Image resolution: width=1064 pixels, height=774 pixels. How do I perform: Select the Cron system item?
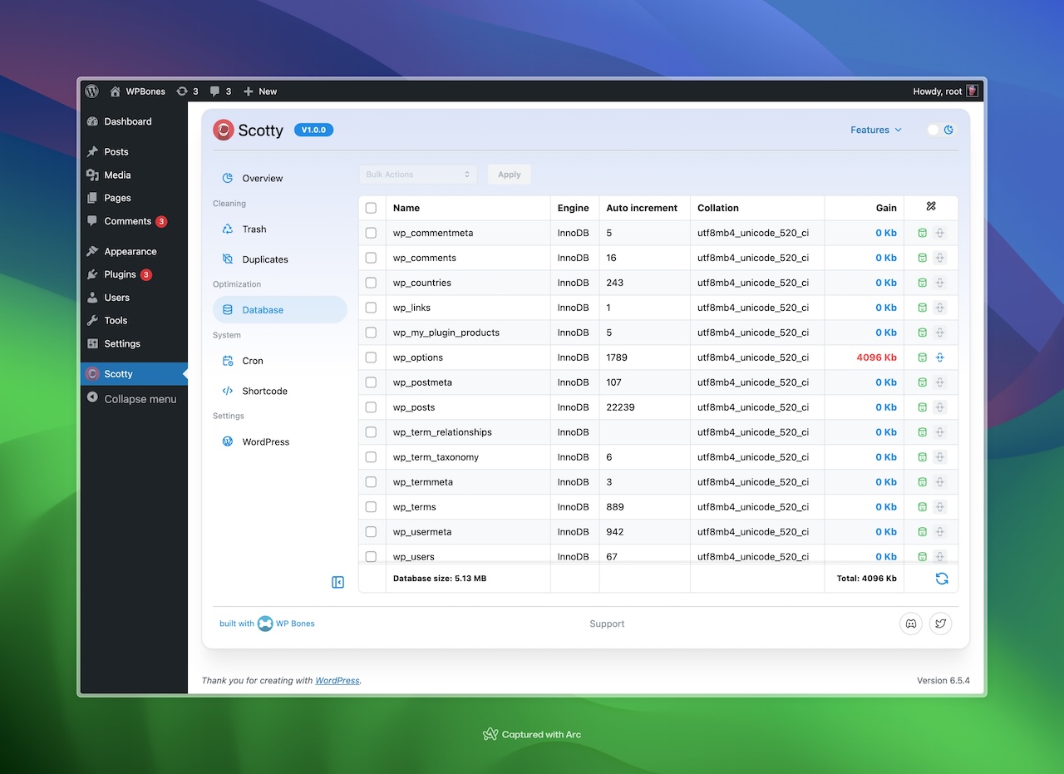point(280,361)
